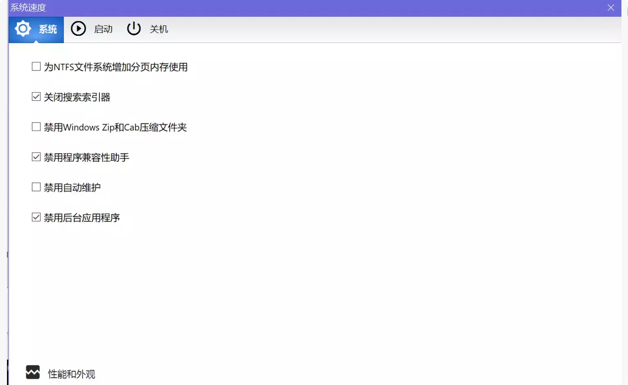The width and height of the screenshot is (628, 385).
Task: Click the shutdown power symbol icon
Action: click(x=134, y=29)
